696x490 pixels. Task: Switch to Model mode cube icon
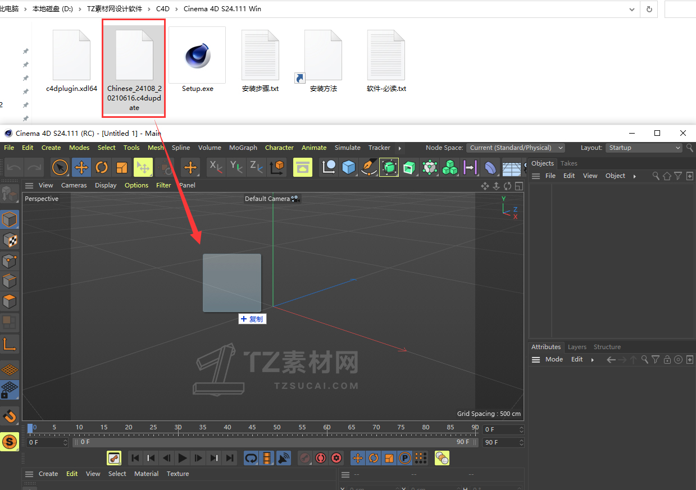10,219
